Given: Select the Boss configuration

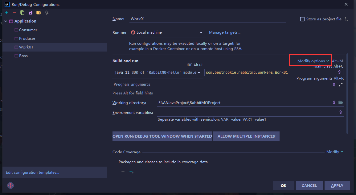Looking at the screenshot, I should point(23,56).
